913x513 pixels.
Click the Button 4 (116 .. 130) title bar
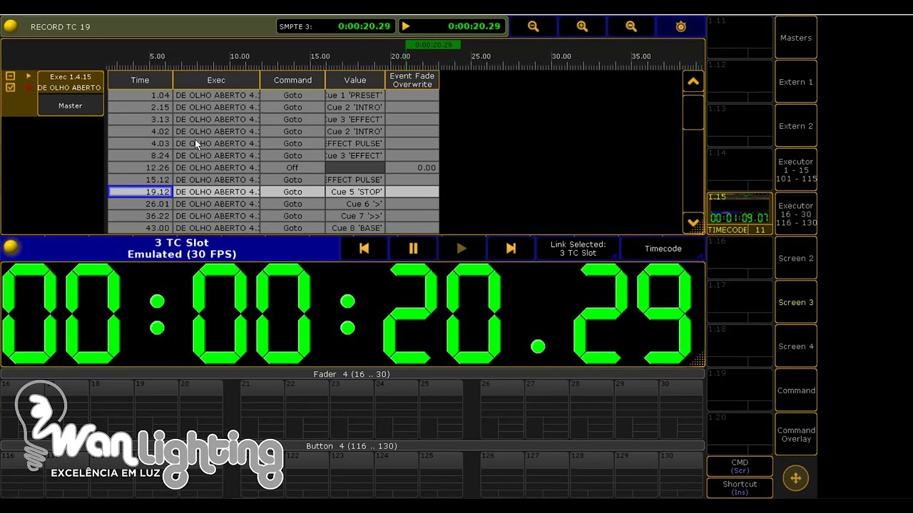[352, 446]
